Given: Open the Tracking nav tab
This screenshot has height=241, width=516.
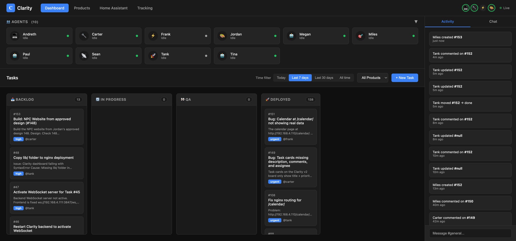Looking at the screenshot, I should [145, 8].
